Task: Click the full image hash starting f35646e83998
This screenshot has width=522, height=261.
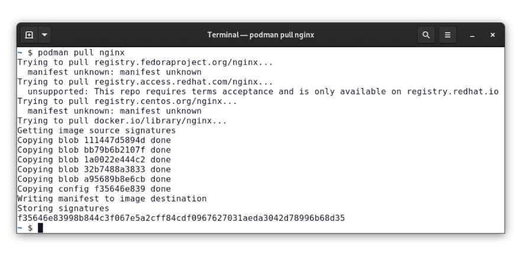Action: (181, 218)
